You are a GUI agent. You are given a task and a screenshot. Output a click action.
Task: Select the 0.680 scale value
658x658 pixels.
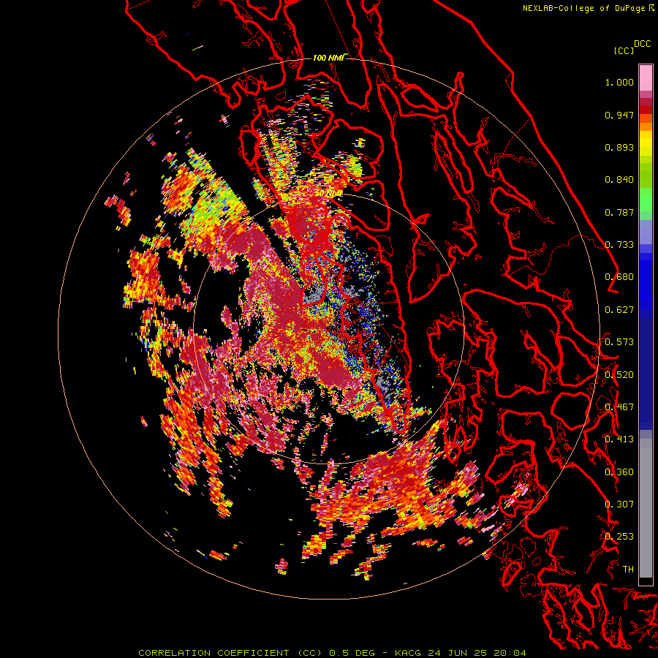619,277
